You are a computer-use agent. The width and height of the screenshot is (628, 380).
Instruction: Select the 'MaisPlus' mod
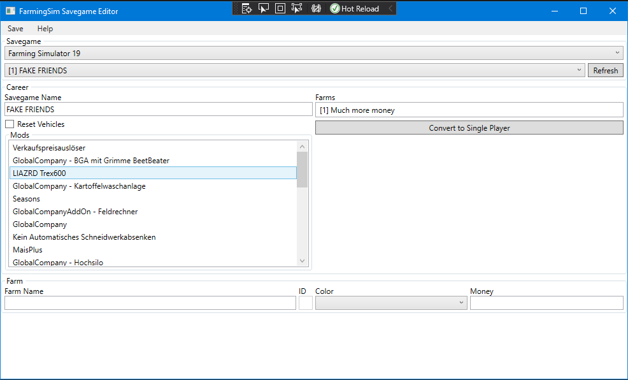pos(153,250)
